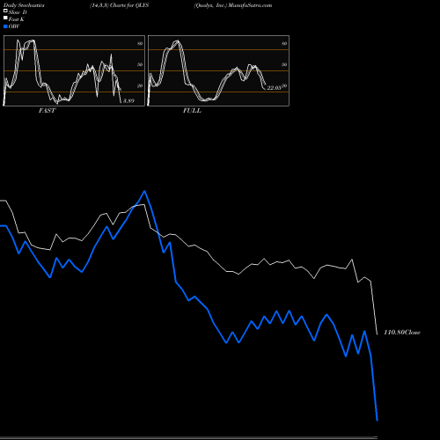Viewport: 440px width, 440px height.
Task: Click the FAST stochastic chart label
Action: pos(47,111)
